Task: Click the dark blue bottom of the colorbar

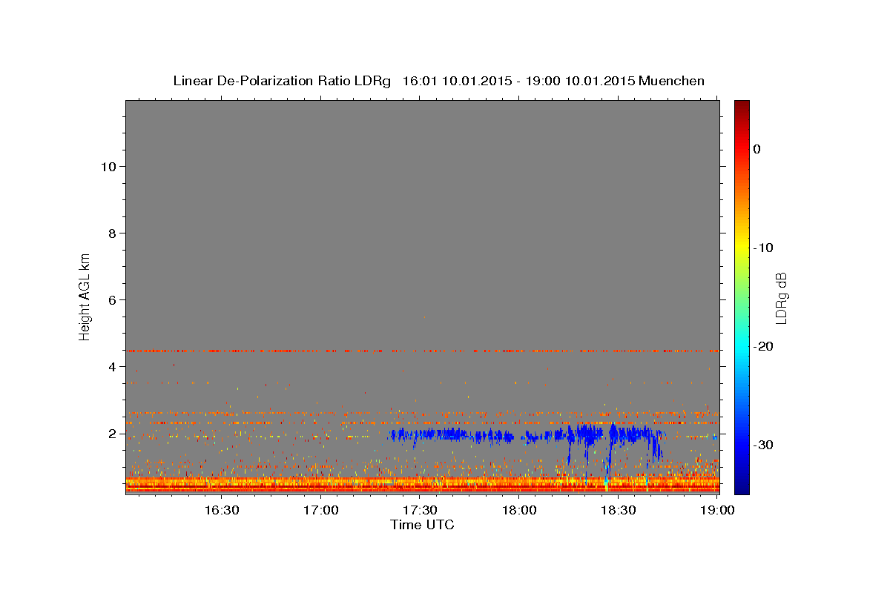Action: pos(742,486)
